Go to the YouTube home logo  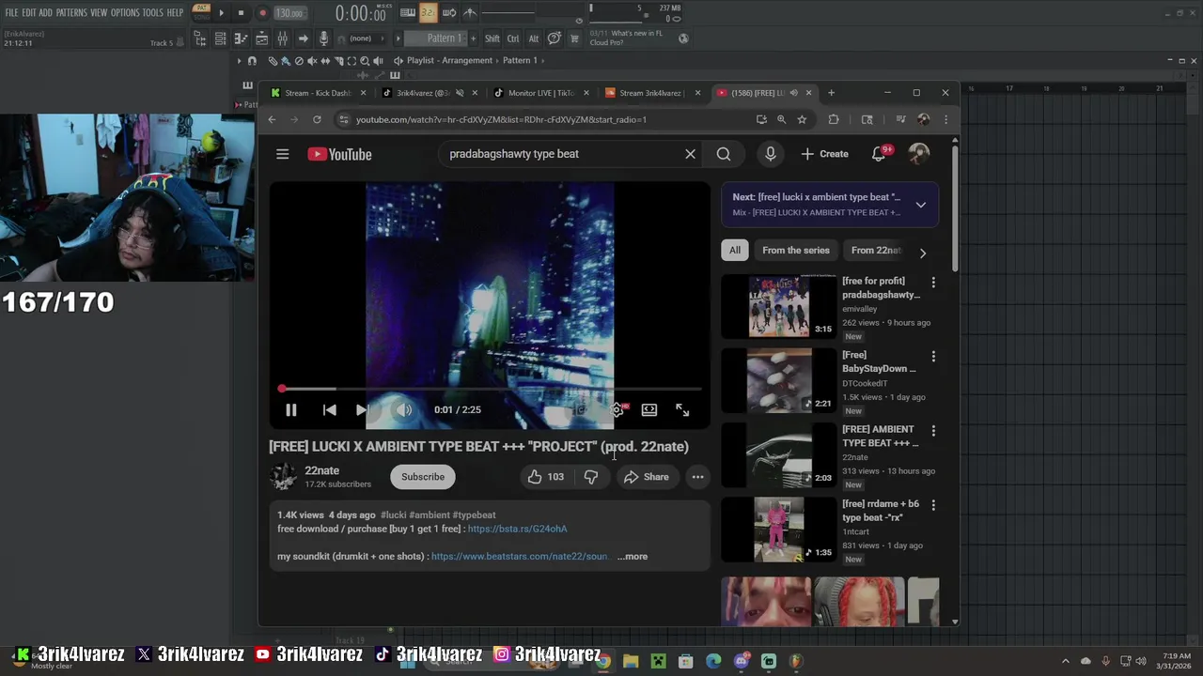tap(339, 154)
